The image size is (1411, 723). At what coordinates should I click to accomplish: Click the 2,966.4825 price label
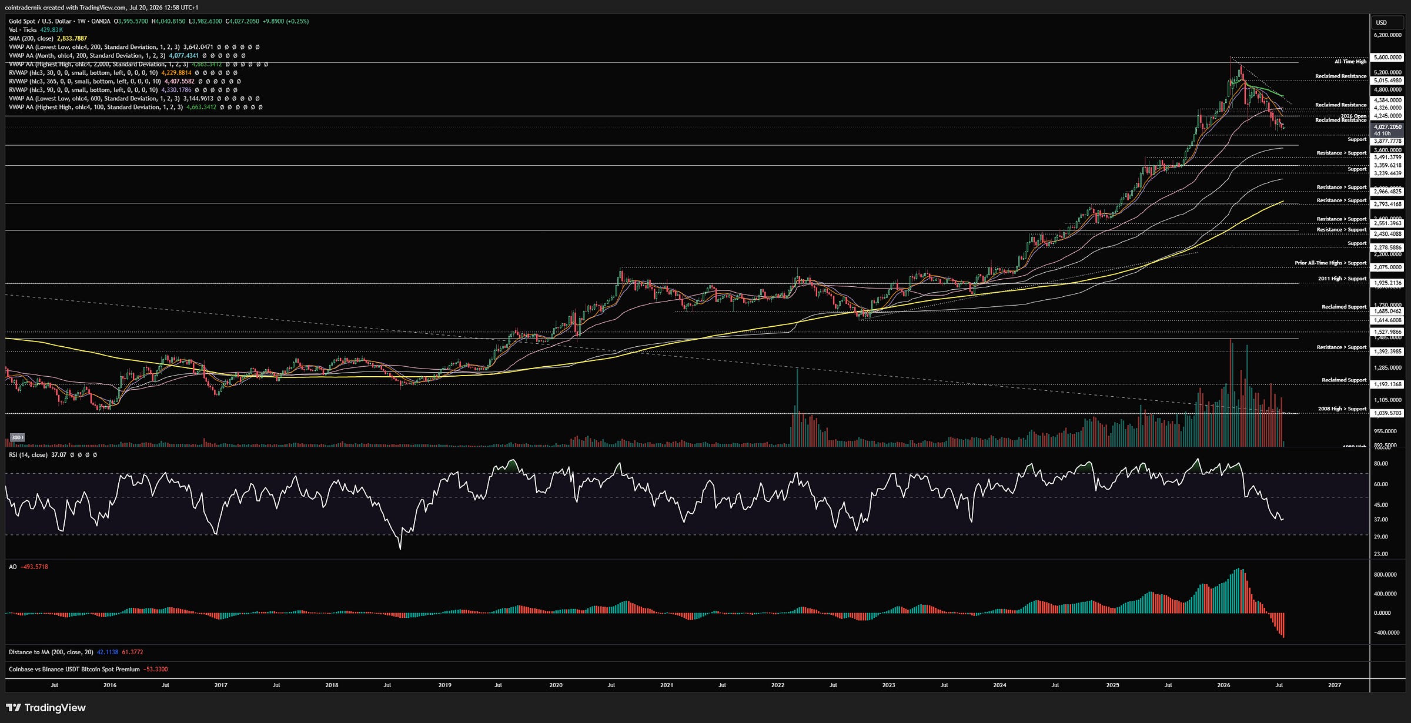pos(1387,192)
